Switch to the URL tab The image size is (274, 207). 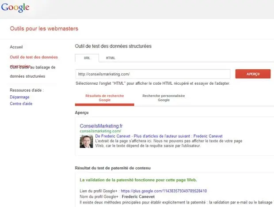coord(87,58)
